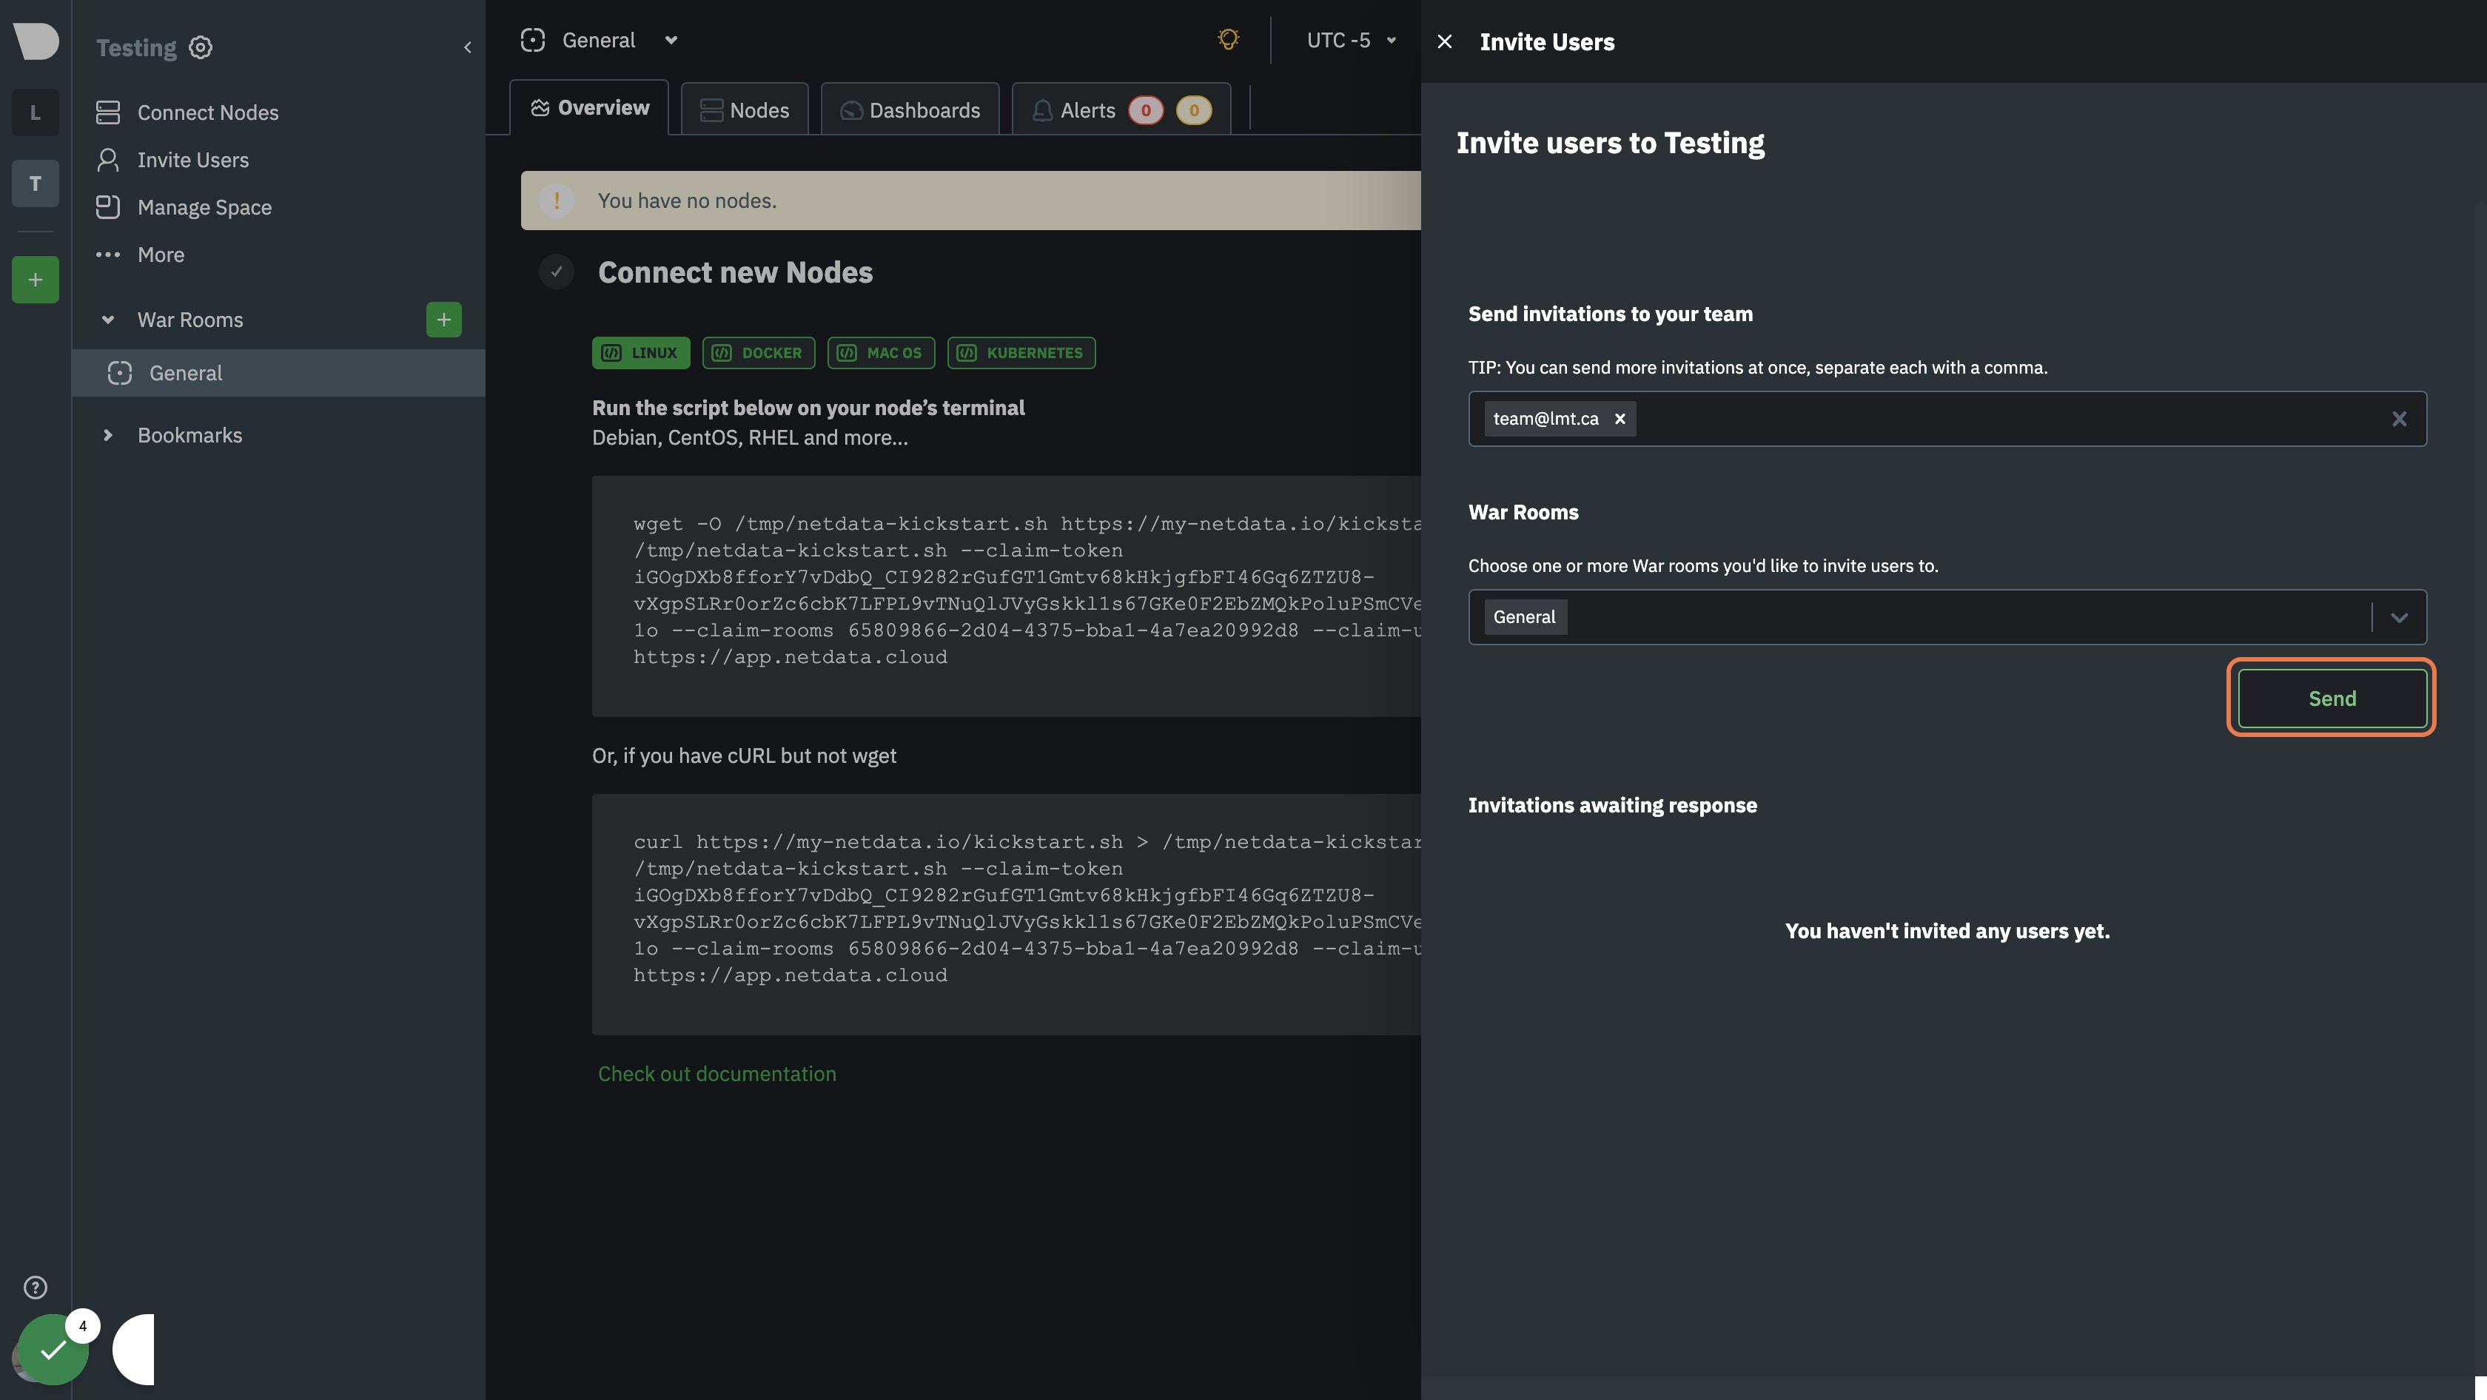Viewport: 2487px width, 1400px height.
Task: Select the DOCKER install option
Action: point(758,352)
